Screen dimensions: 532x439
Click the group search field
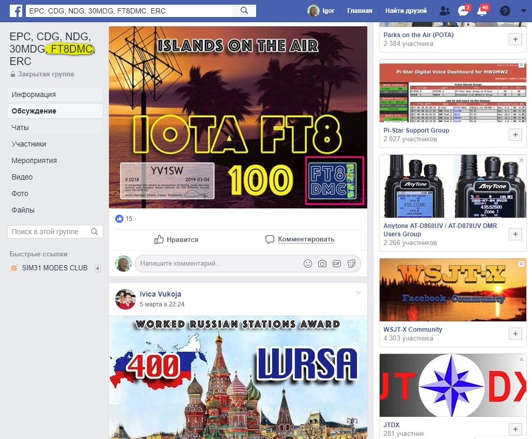[x=49, y=232]
